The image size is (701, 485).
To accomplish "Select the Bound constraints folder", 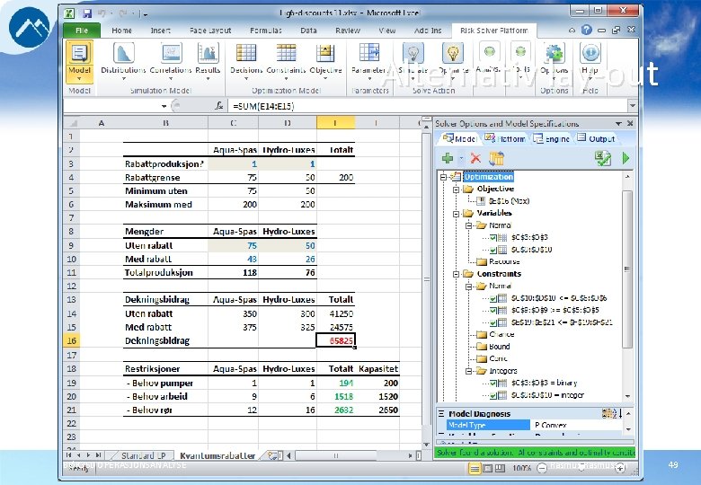I will pos(499,347).
